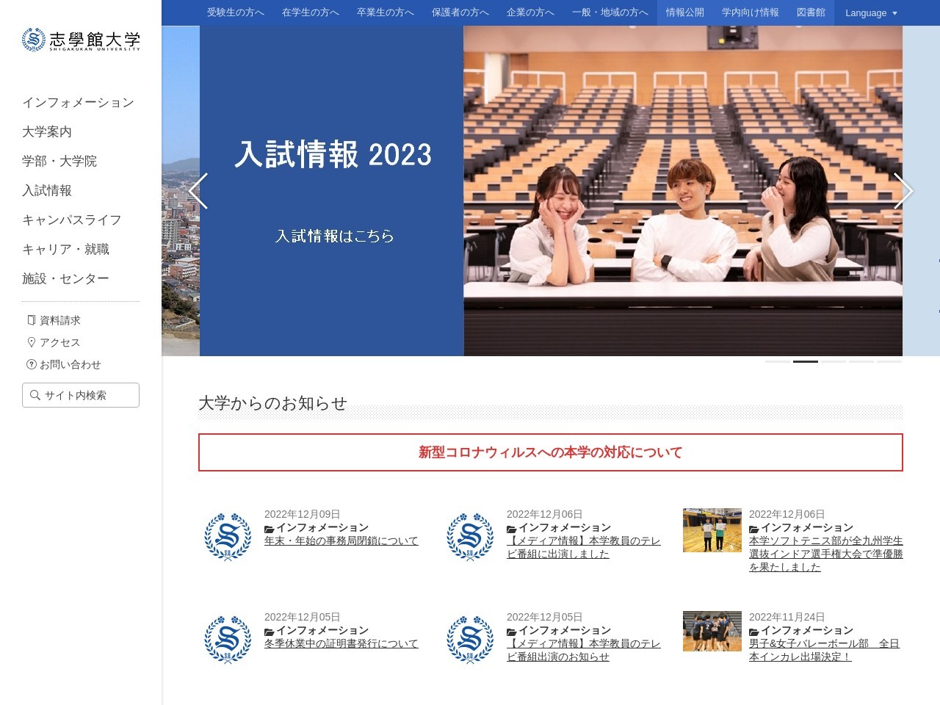This screenshot has height=705, width=940.
Task: Open 企業の方へ in top navigation
Action: [530, 12]
